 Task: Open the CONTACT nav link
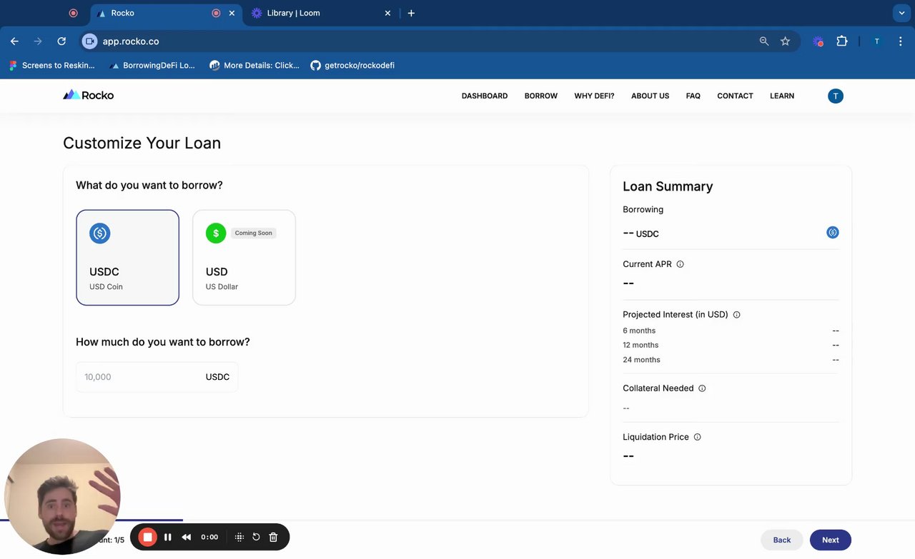(x=736, y=96)
